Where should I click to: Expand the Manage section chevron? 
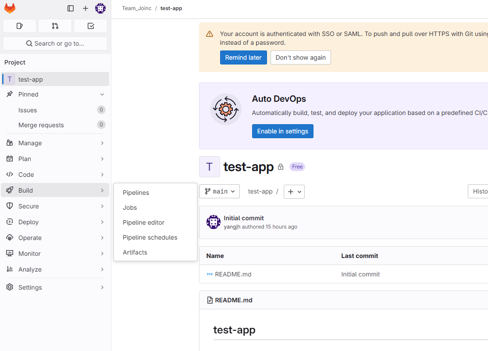point(102,143)
